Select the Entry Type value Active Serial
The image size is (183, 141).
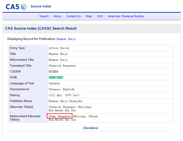pyautogui.click(x=59, y=48)
